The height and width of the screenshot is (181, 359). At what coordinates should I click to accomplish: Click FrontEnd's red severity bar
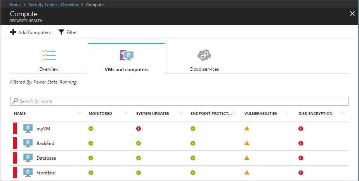click(15, 172)
